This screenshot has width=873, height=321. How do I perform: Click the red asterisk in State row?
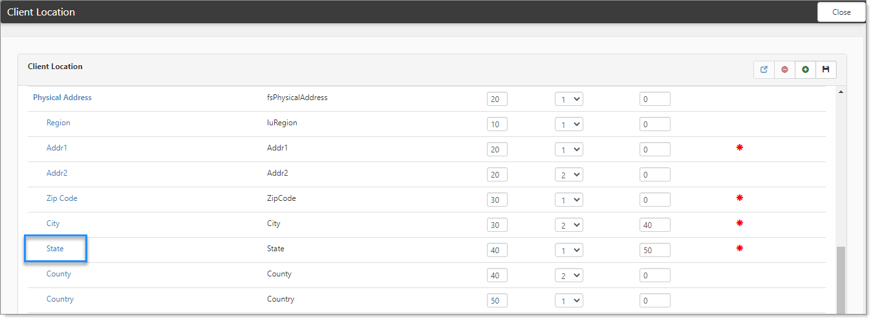[740, 249]
